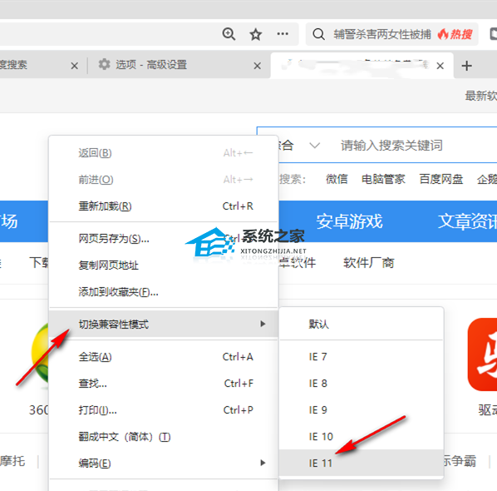Close the 选项 - 高级设置 tab
Viewport: 497px width, 491px height.
[258, 66]
